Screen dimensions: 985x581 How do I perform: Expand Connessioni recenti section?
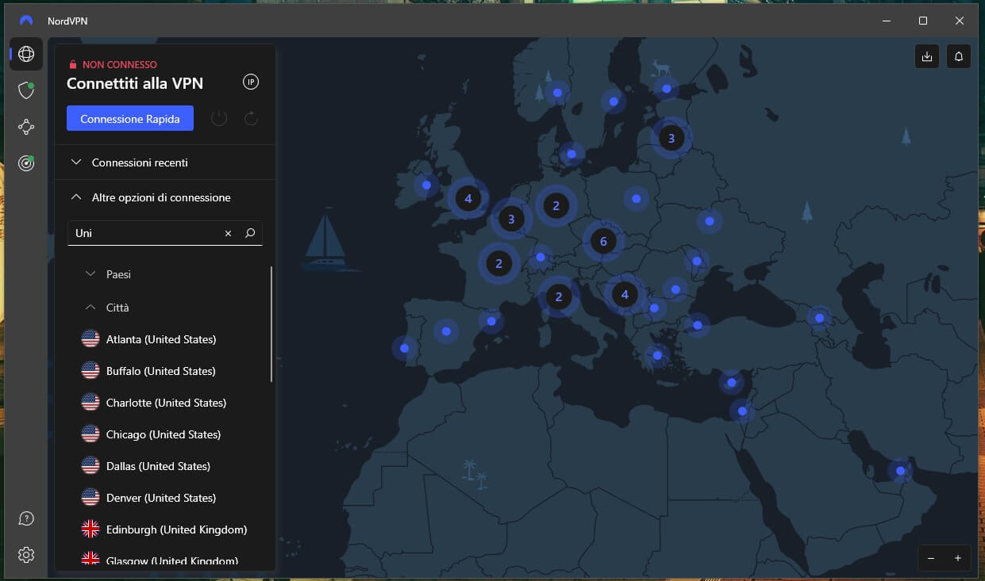(165, 162)
